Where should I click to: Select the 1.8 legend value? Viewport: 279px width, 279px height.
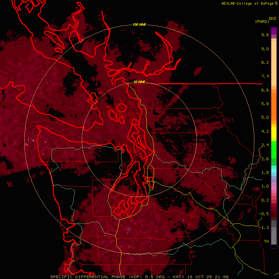tap(265, 173)
